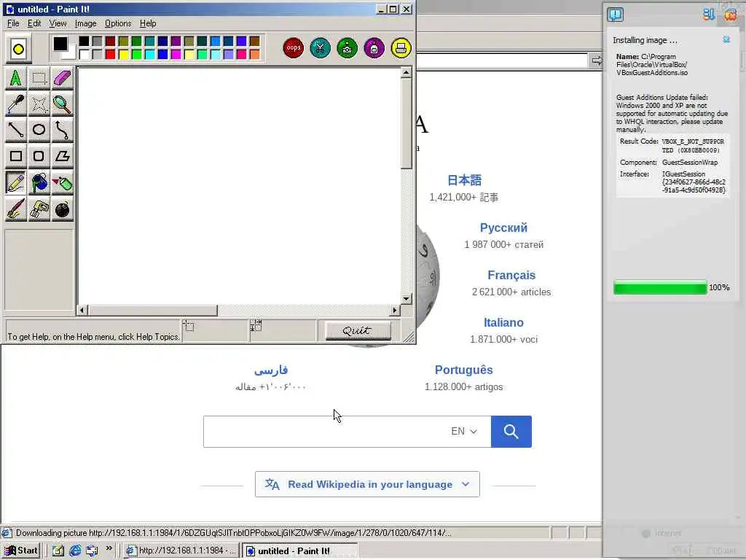The width and height of the screenshot is (746, 560).
Task: Select the magnifying glass zoom tool
Action: point(63,104)
